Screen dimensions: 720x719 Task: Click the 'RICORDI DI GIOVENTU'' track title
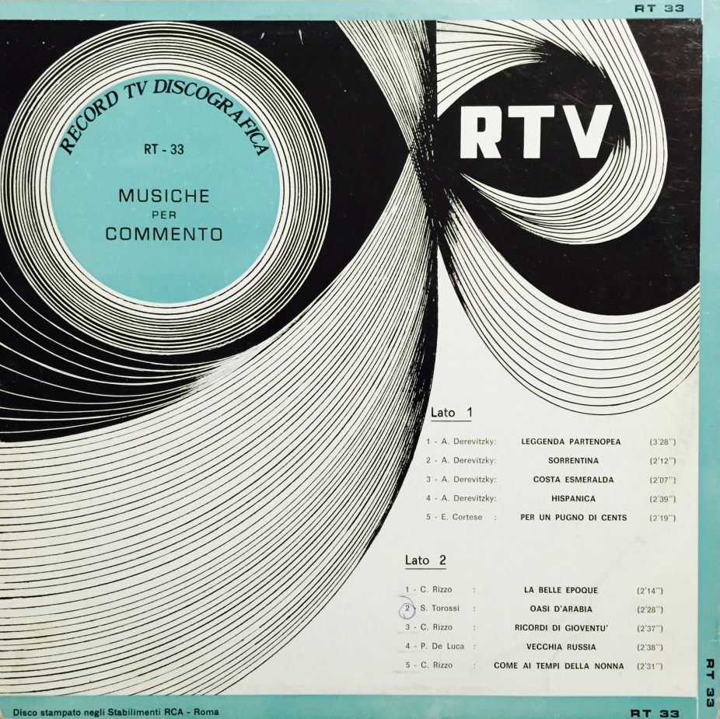click(x=561, y=627)
